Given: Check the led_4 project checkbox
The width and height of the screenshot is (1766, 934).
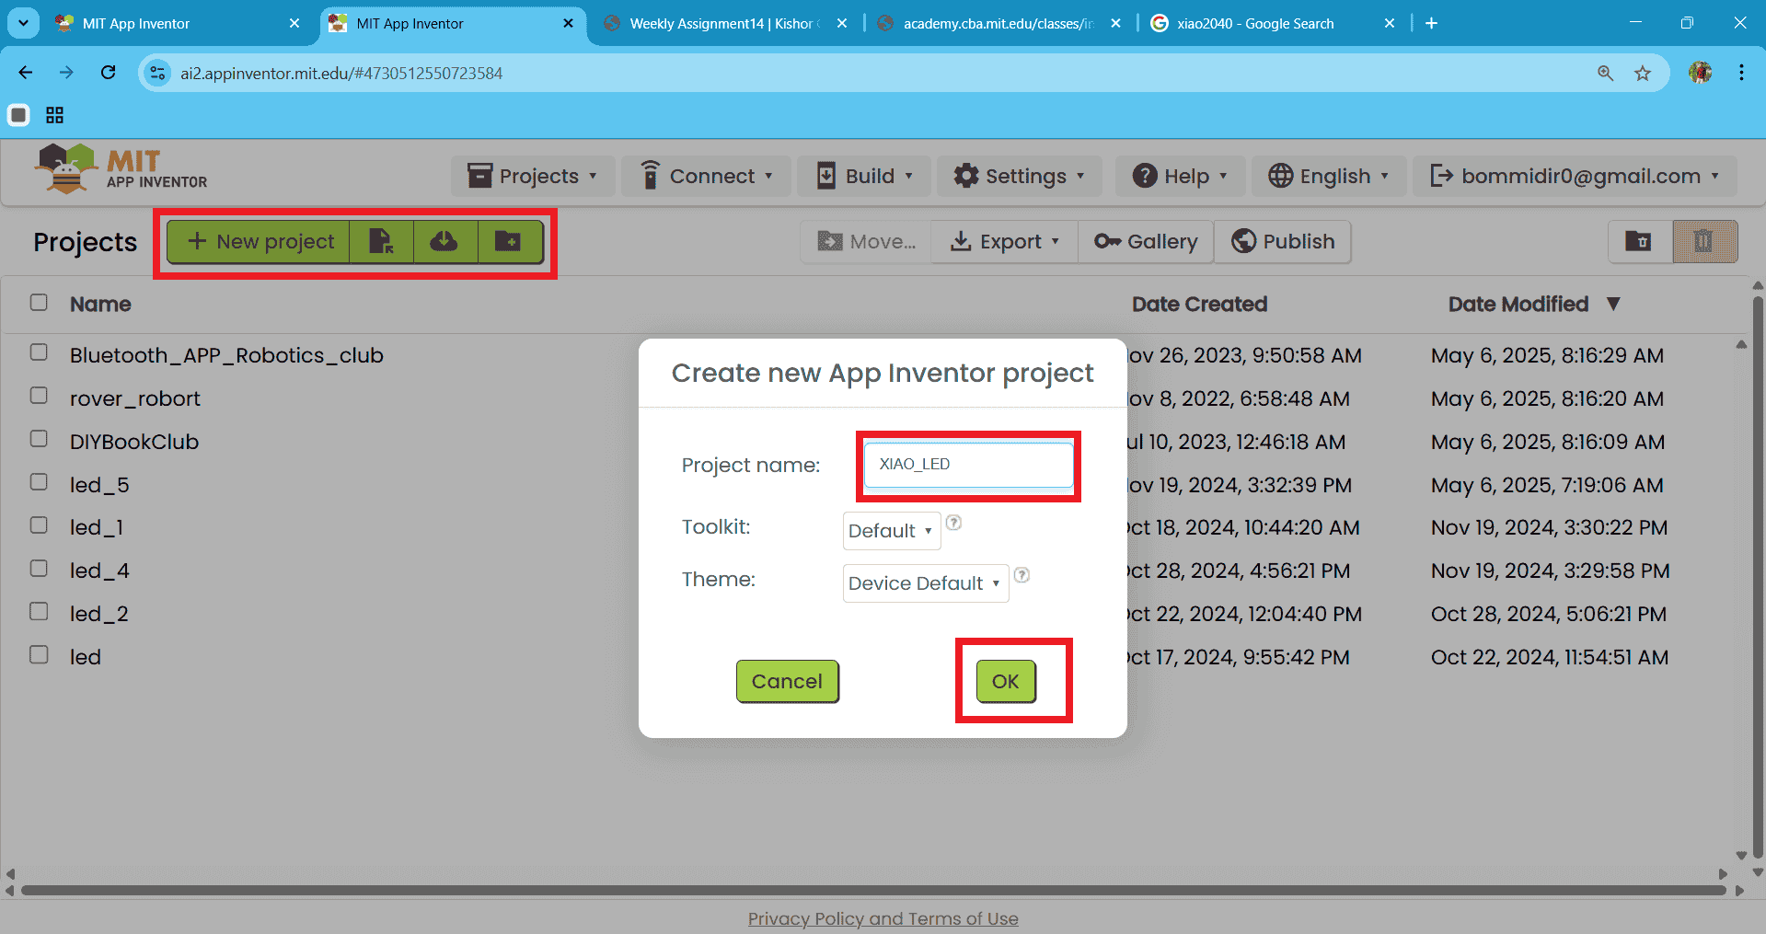Looking at the screenshot, I should click(x=39, y=569).
